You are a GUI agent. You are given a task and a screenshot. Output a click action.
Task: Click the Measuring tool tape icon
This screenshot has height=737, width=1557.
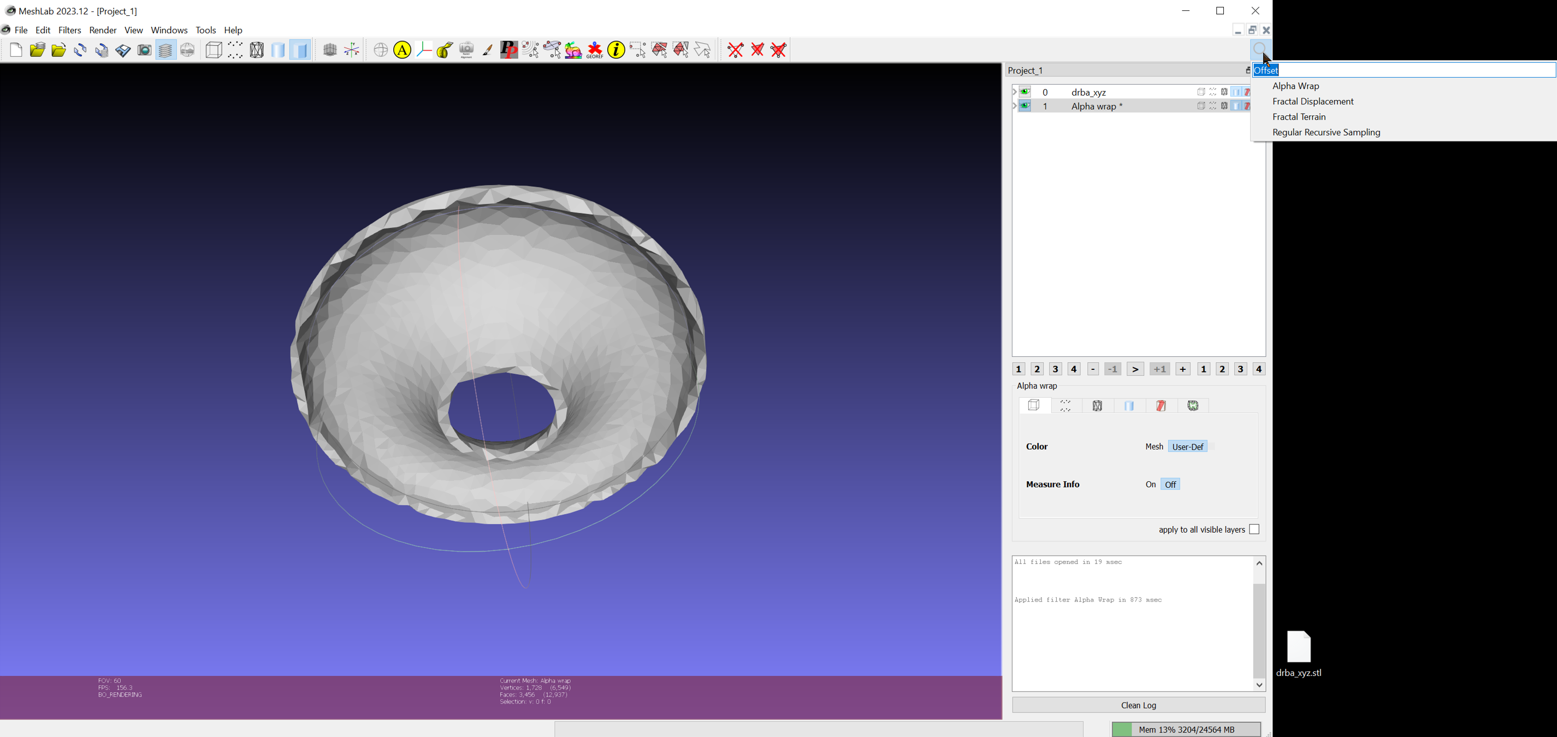click(x=444, y=50)
